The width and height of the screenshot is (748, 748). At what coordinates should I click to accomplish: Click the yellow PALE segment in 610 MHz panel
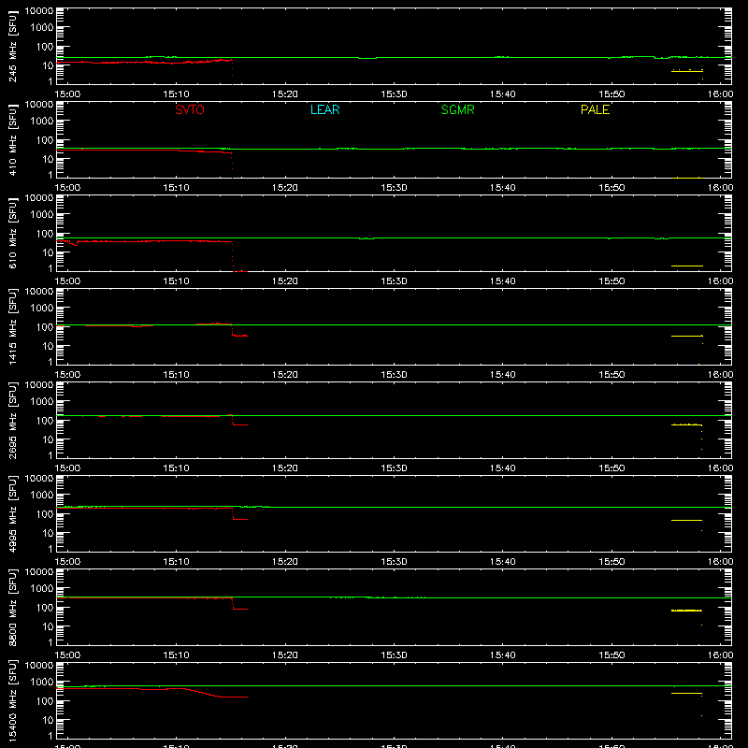tap(687, 266)
